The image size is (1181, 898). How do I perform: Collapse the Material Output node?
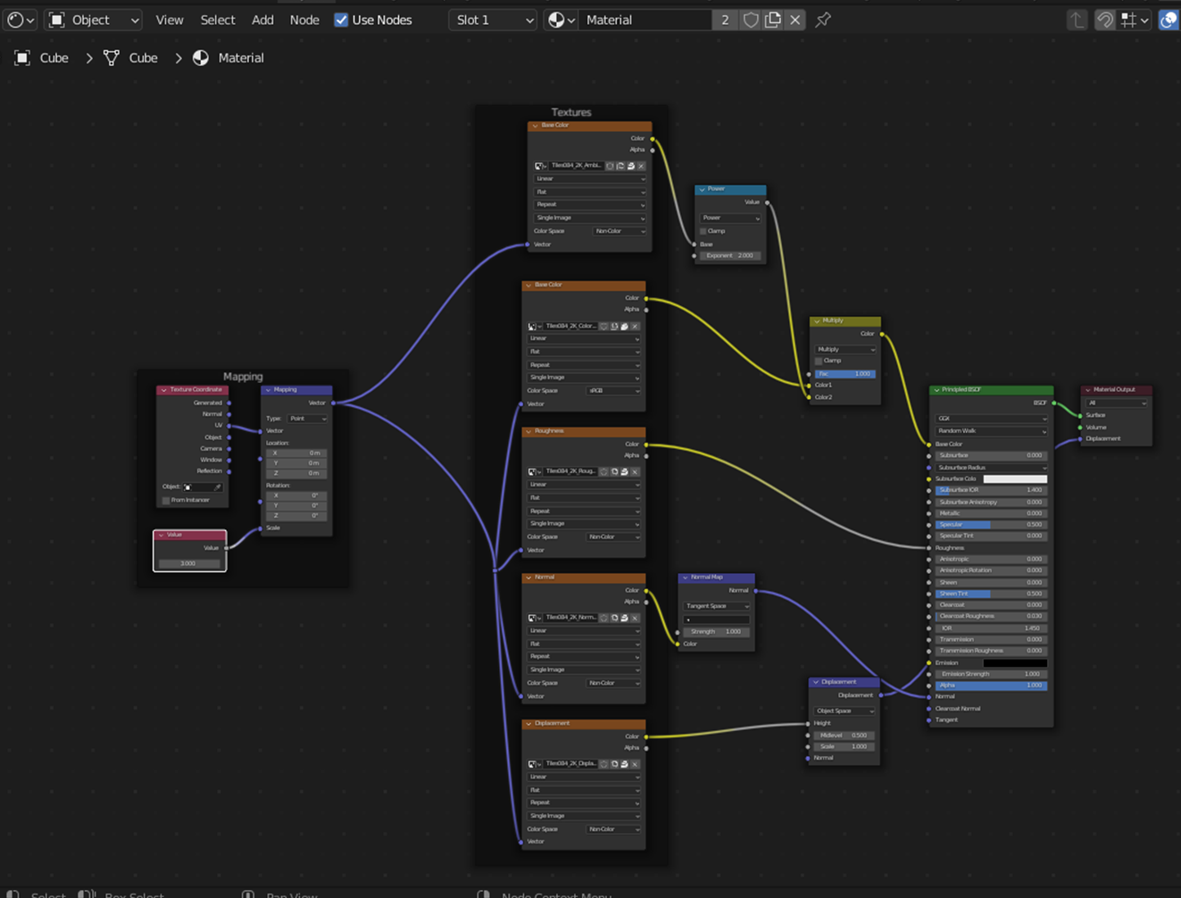[1087, 390]
